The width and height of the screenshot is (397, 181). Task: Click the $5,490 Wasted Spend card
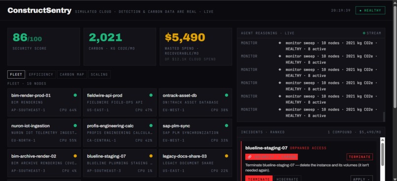point(196,47)
